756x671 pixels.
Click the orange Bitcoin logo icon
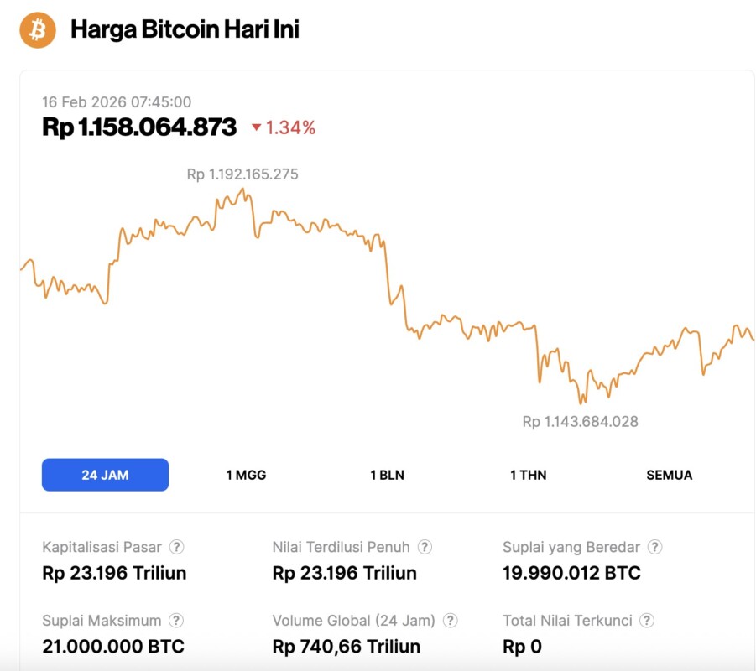tap(38, 30)
